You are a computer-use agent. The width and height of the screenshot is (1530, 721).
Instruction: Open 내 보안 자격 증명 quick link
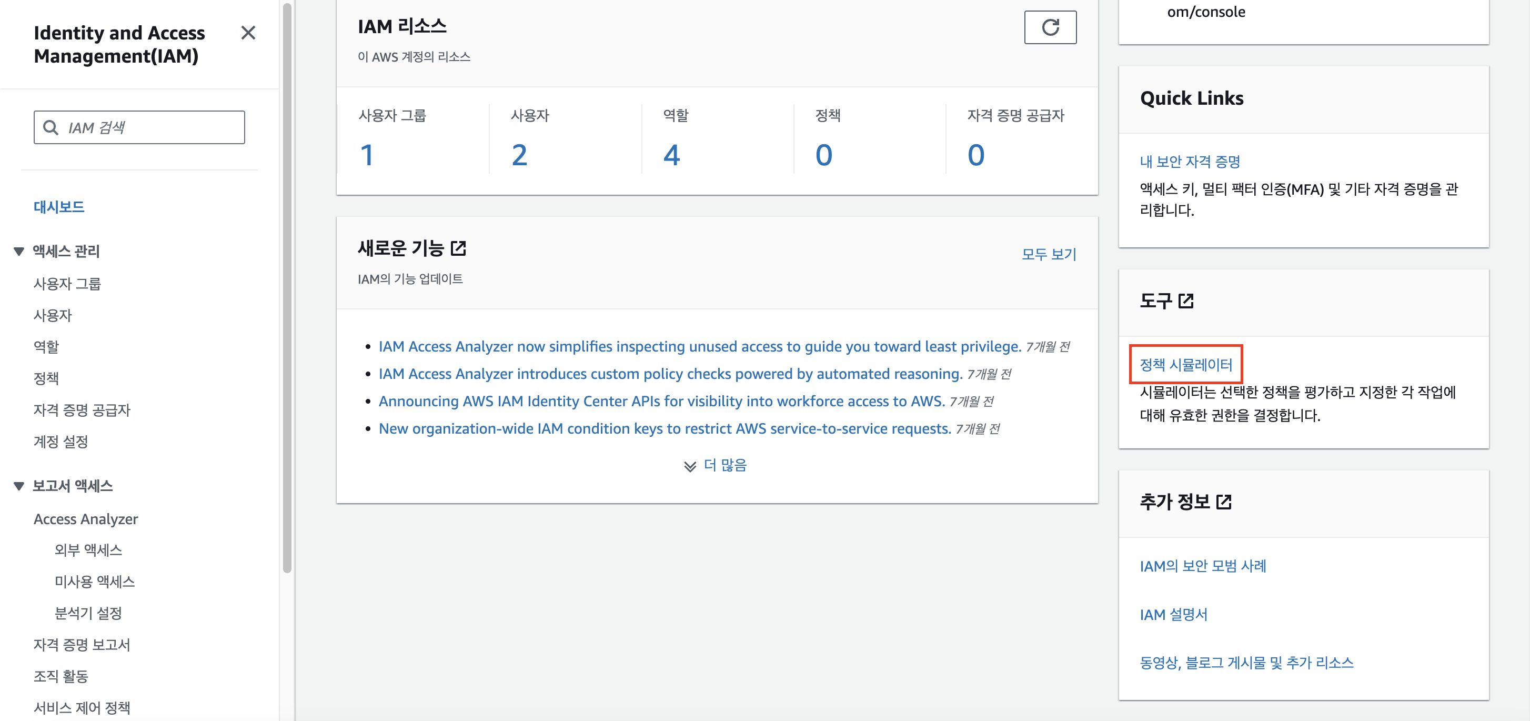(x=1190, y=162)
